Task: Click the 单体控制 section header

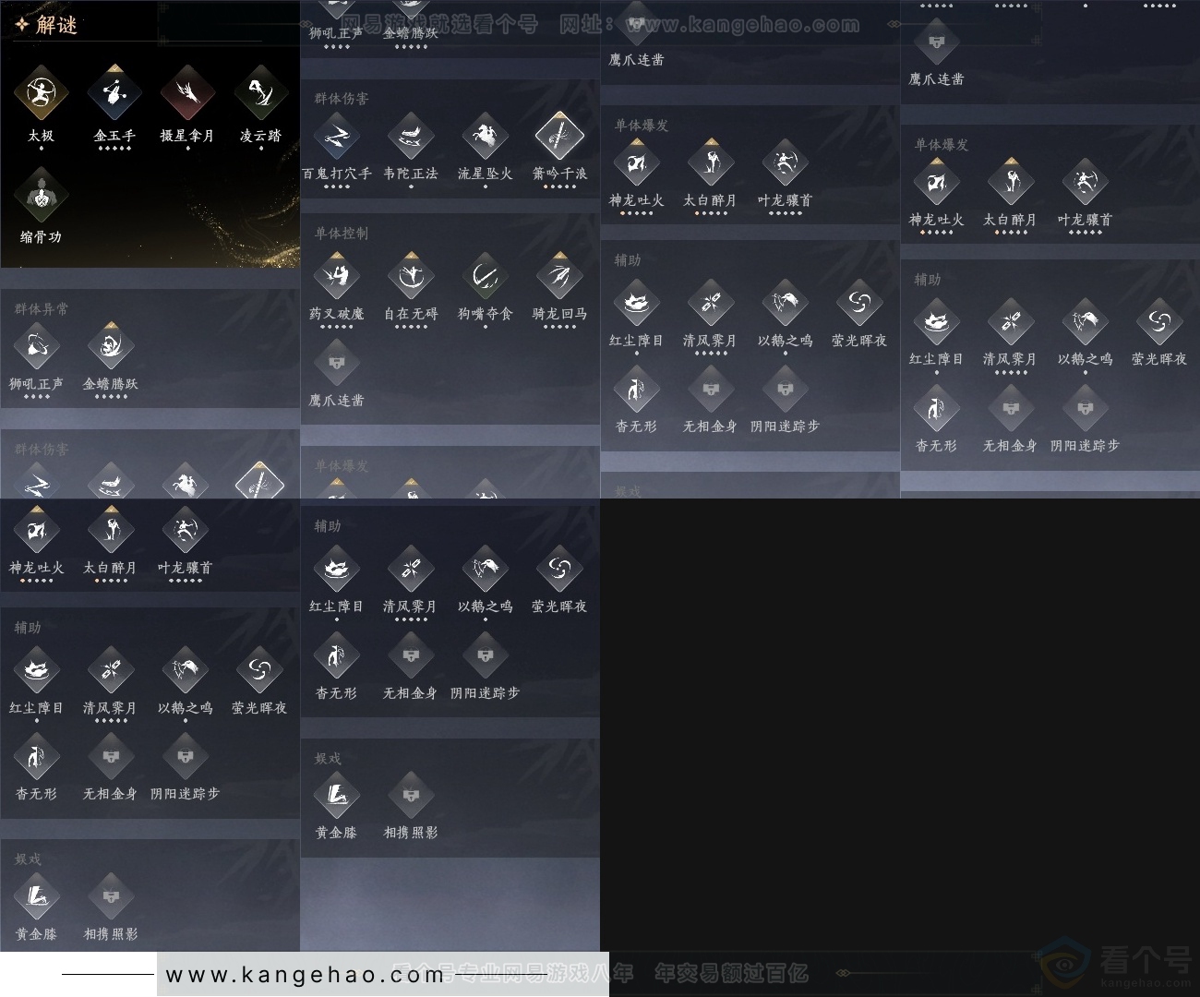Action: 341,234
